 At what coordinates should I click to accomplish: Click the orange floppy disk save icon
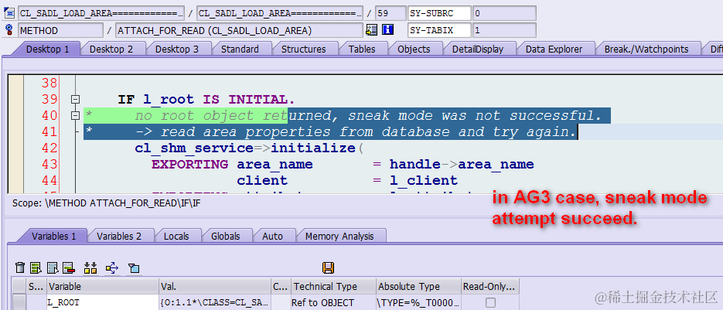[x=329, y=267]
